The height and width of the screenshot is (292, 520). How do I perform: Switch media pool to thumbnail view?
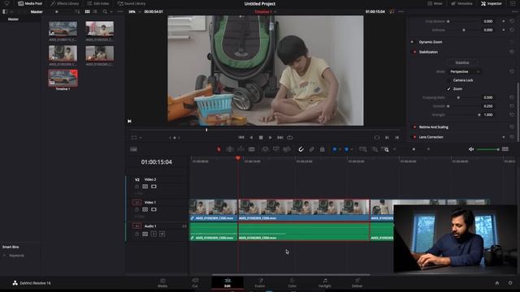coord(87,11)
